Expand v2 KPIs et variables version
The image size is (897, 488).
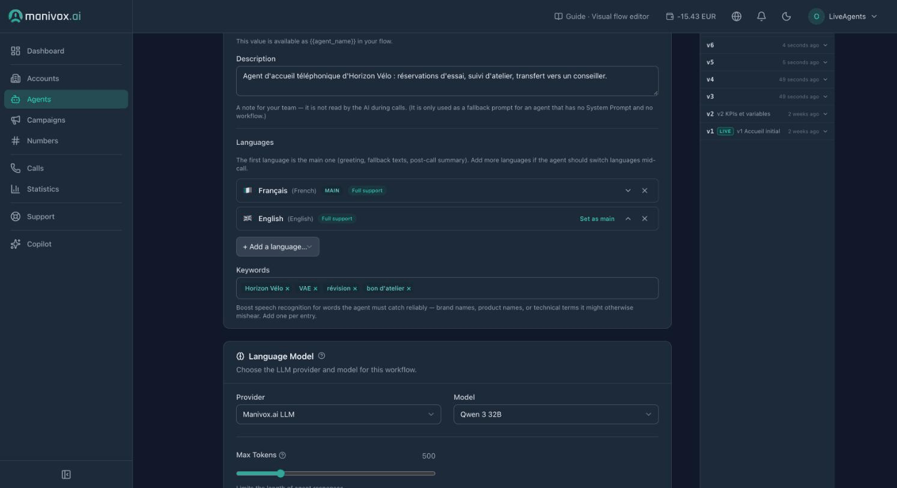(x=825, y=114)
